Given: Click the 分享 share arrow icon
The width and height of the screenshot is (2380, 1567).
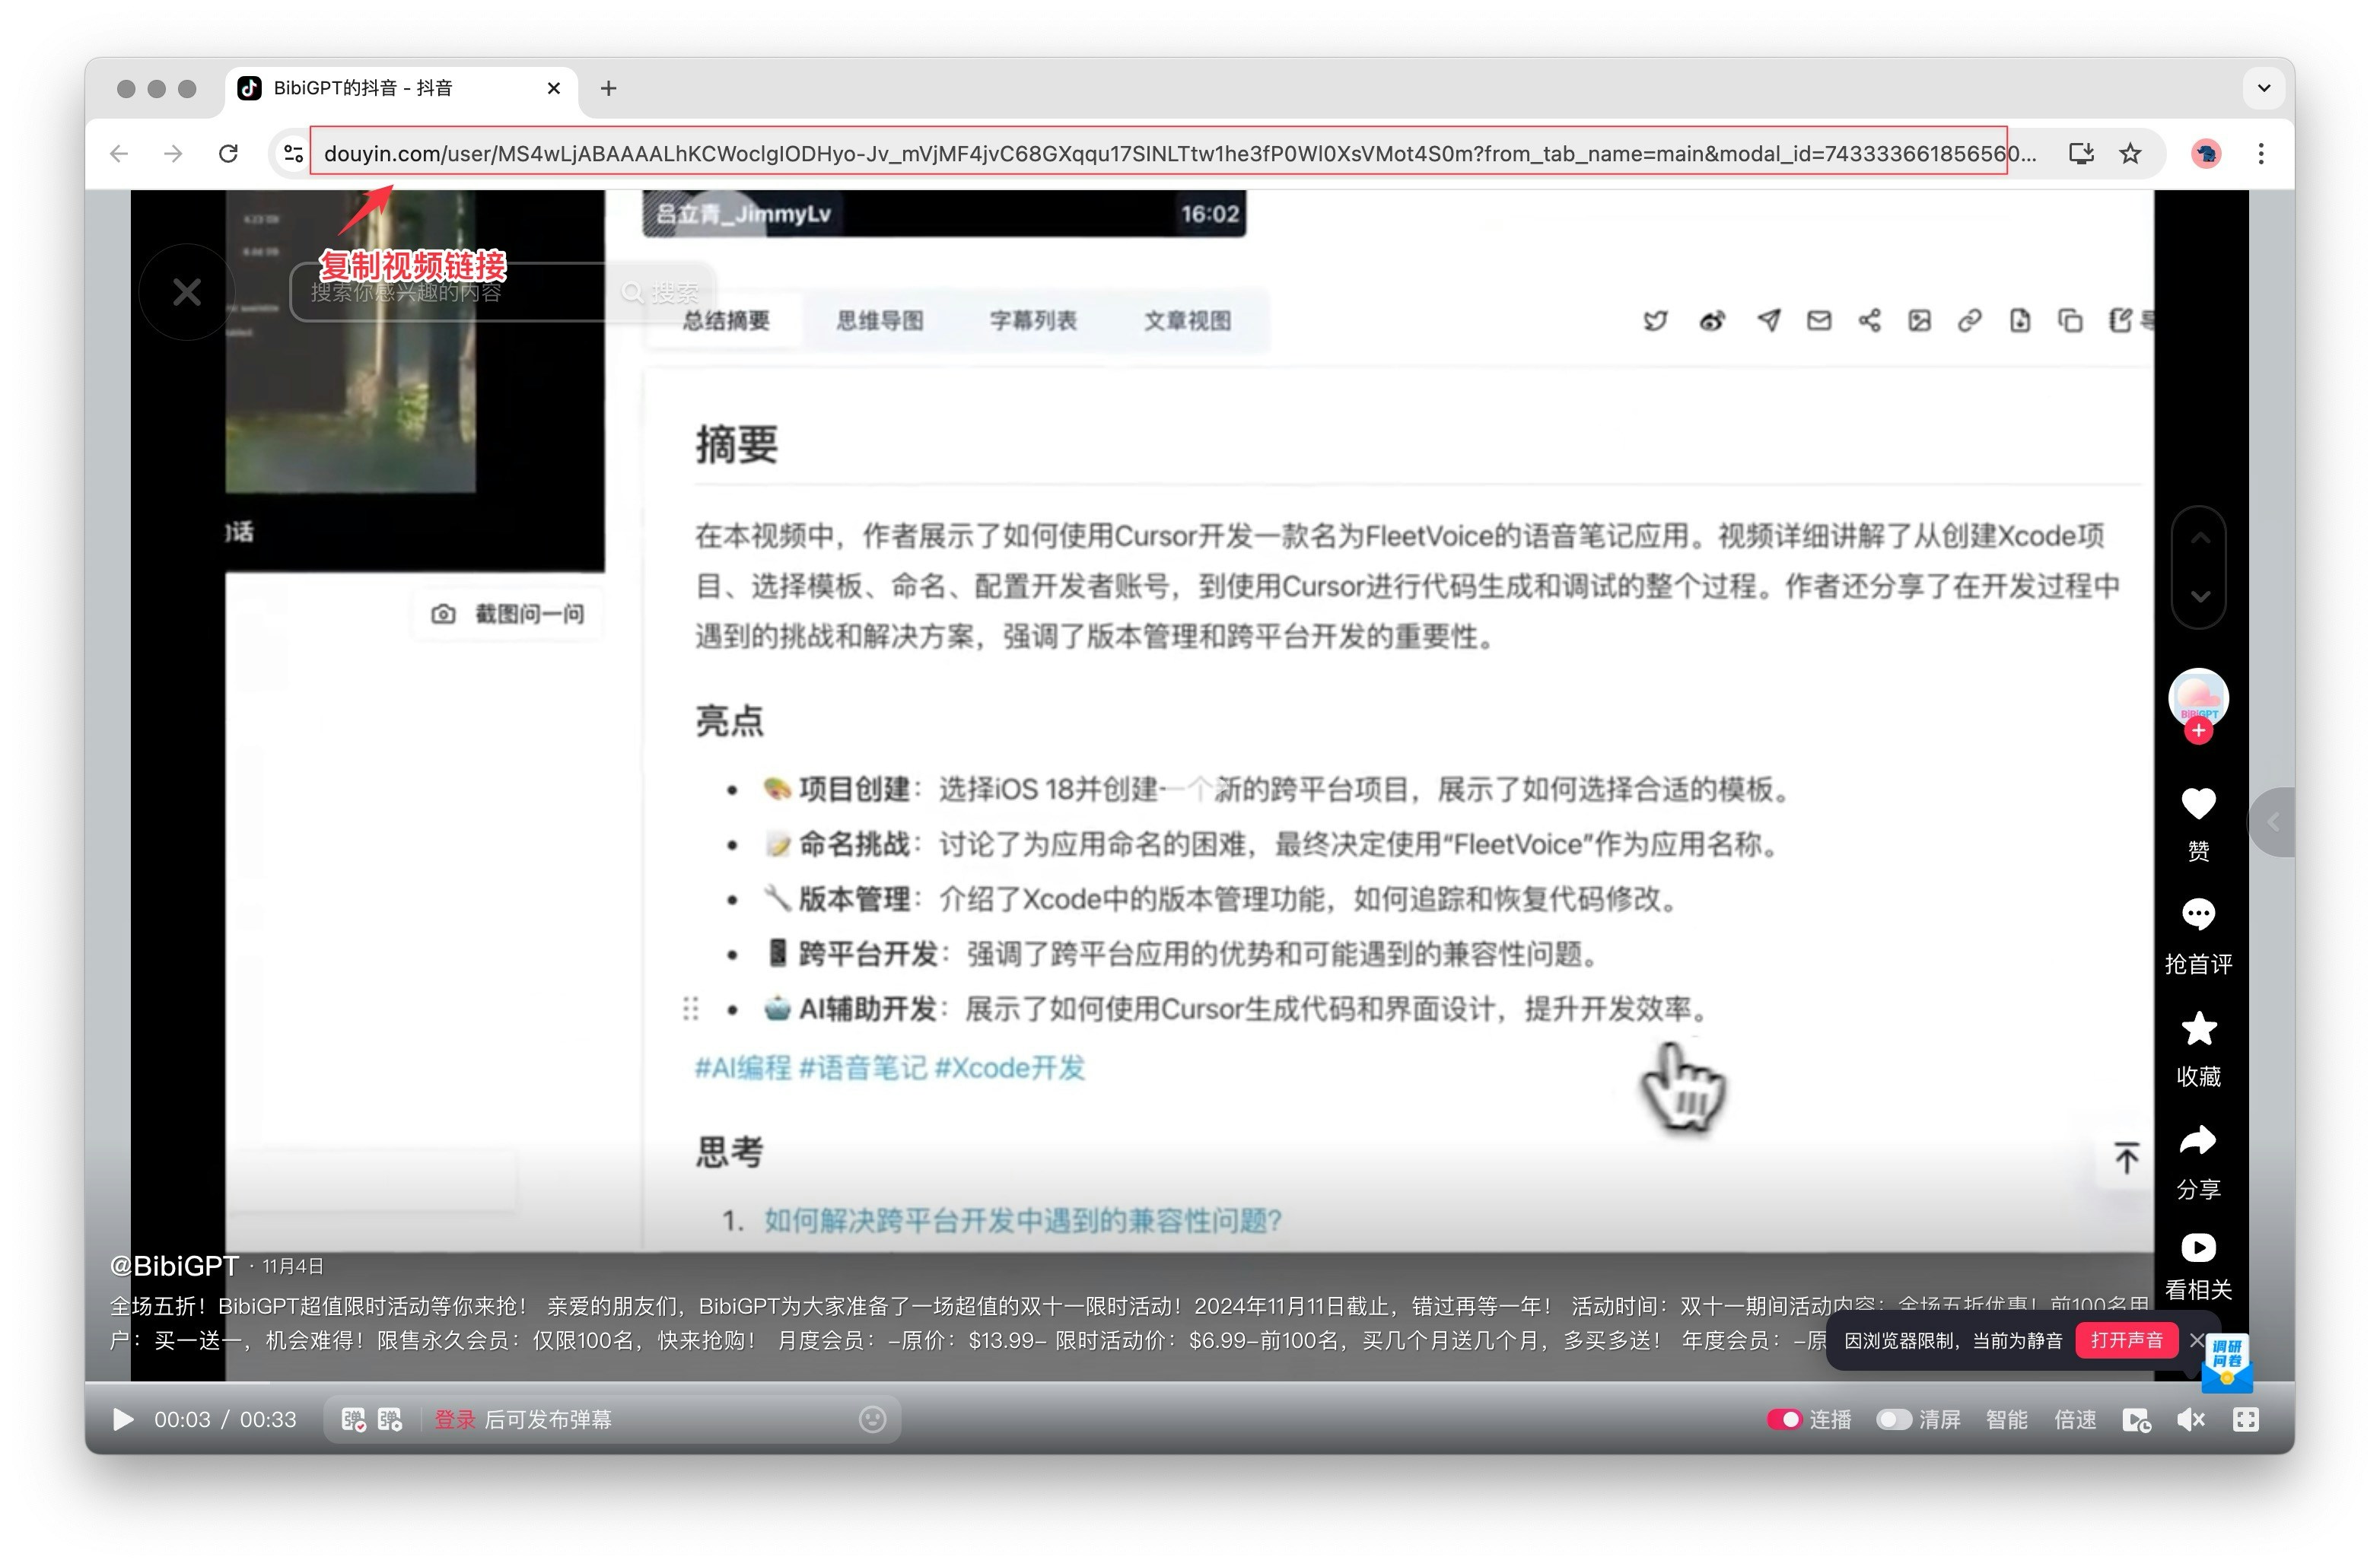Looking at the screenshot, I should click(x=2197, y=1141).
